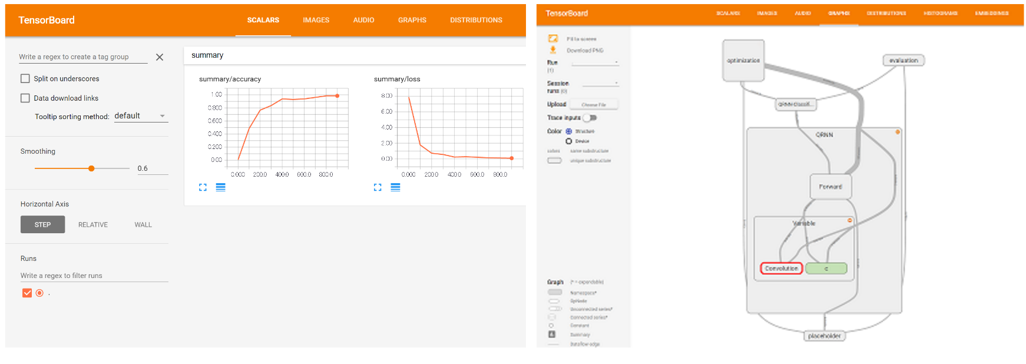Select the green c node in graph

[x=826, y=268]
